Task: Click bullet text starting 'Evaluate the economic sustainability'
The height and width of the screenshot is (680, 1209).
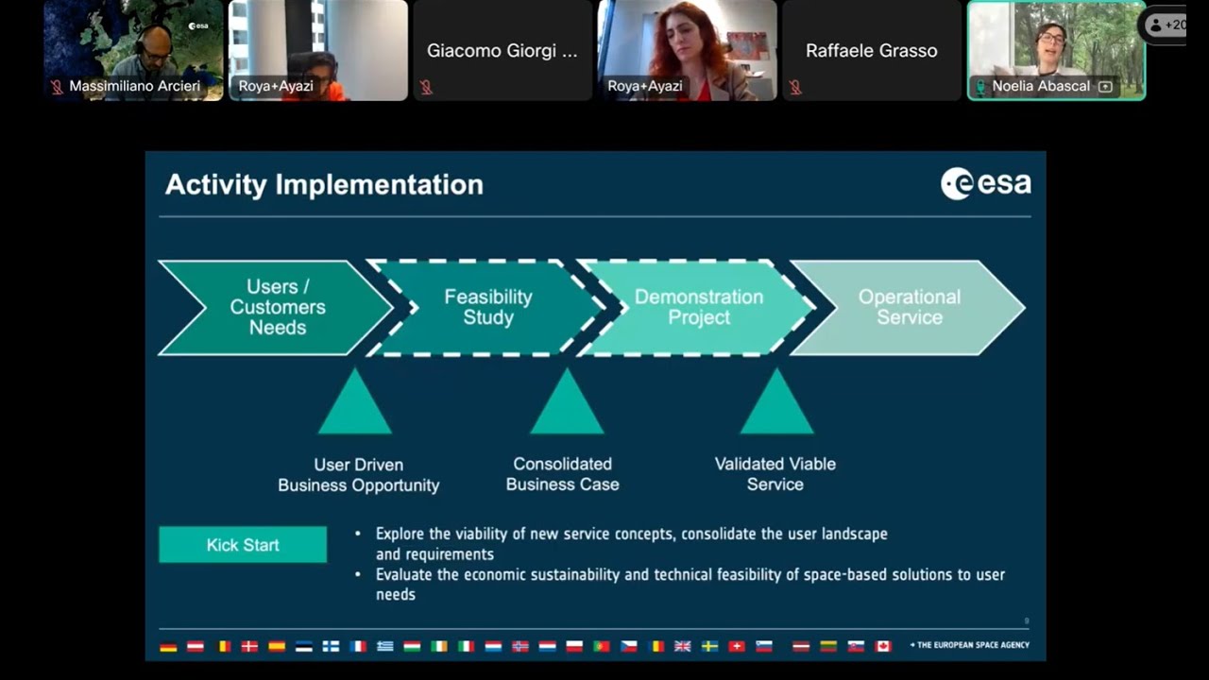Action: [690, 584]
